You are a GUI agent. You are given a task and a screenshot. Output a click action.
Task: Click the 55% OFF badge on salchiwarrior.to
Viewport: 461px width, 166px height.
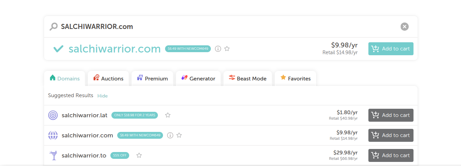point(120,155)
